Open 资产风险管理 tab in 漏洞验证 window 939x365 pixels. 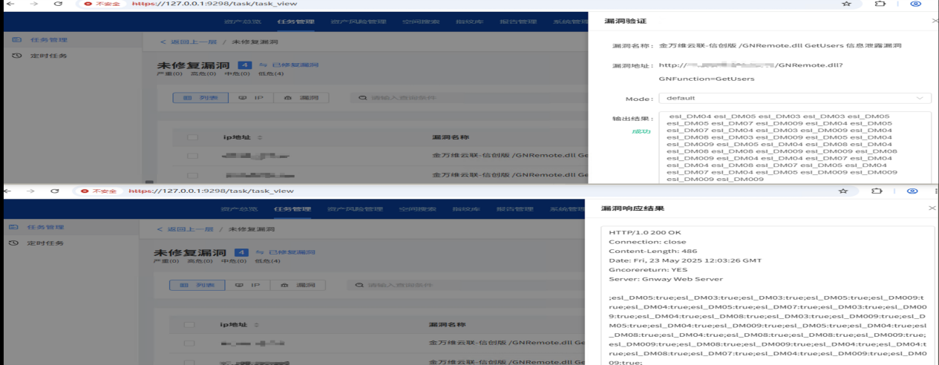coord(359,22)
